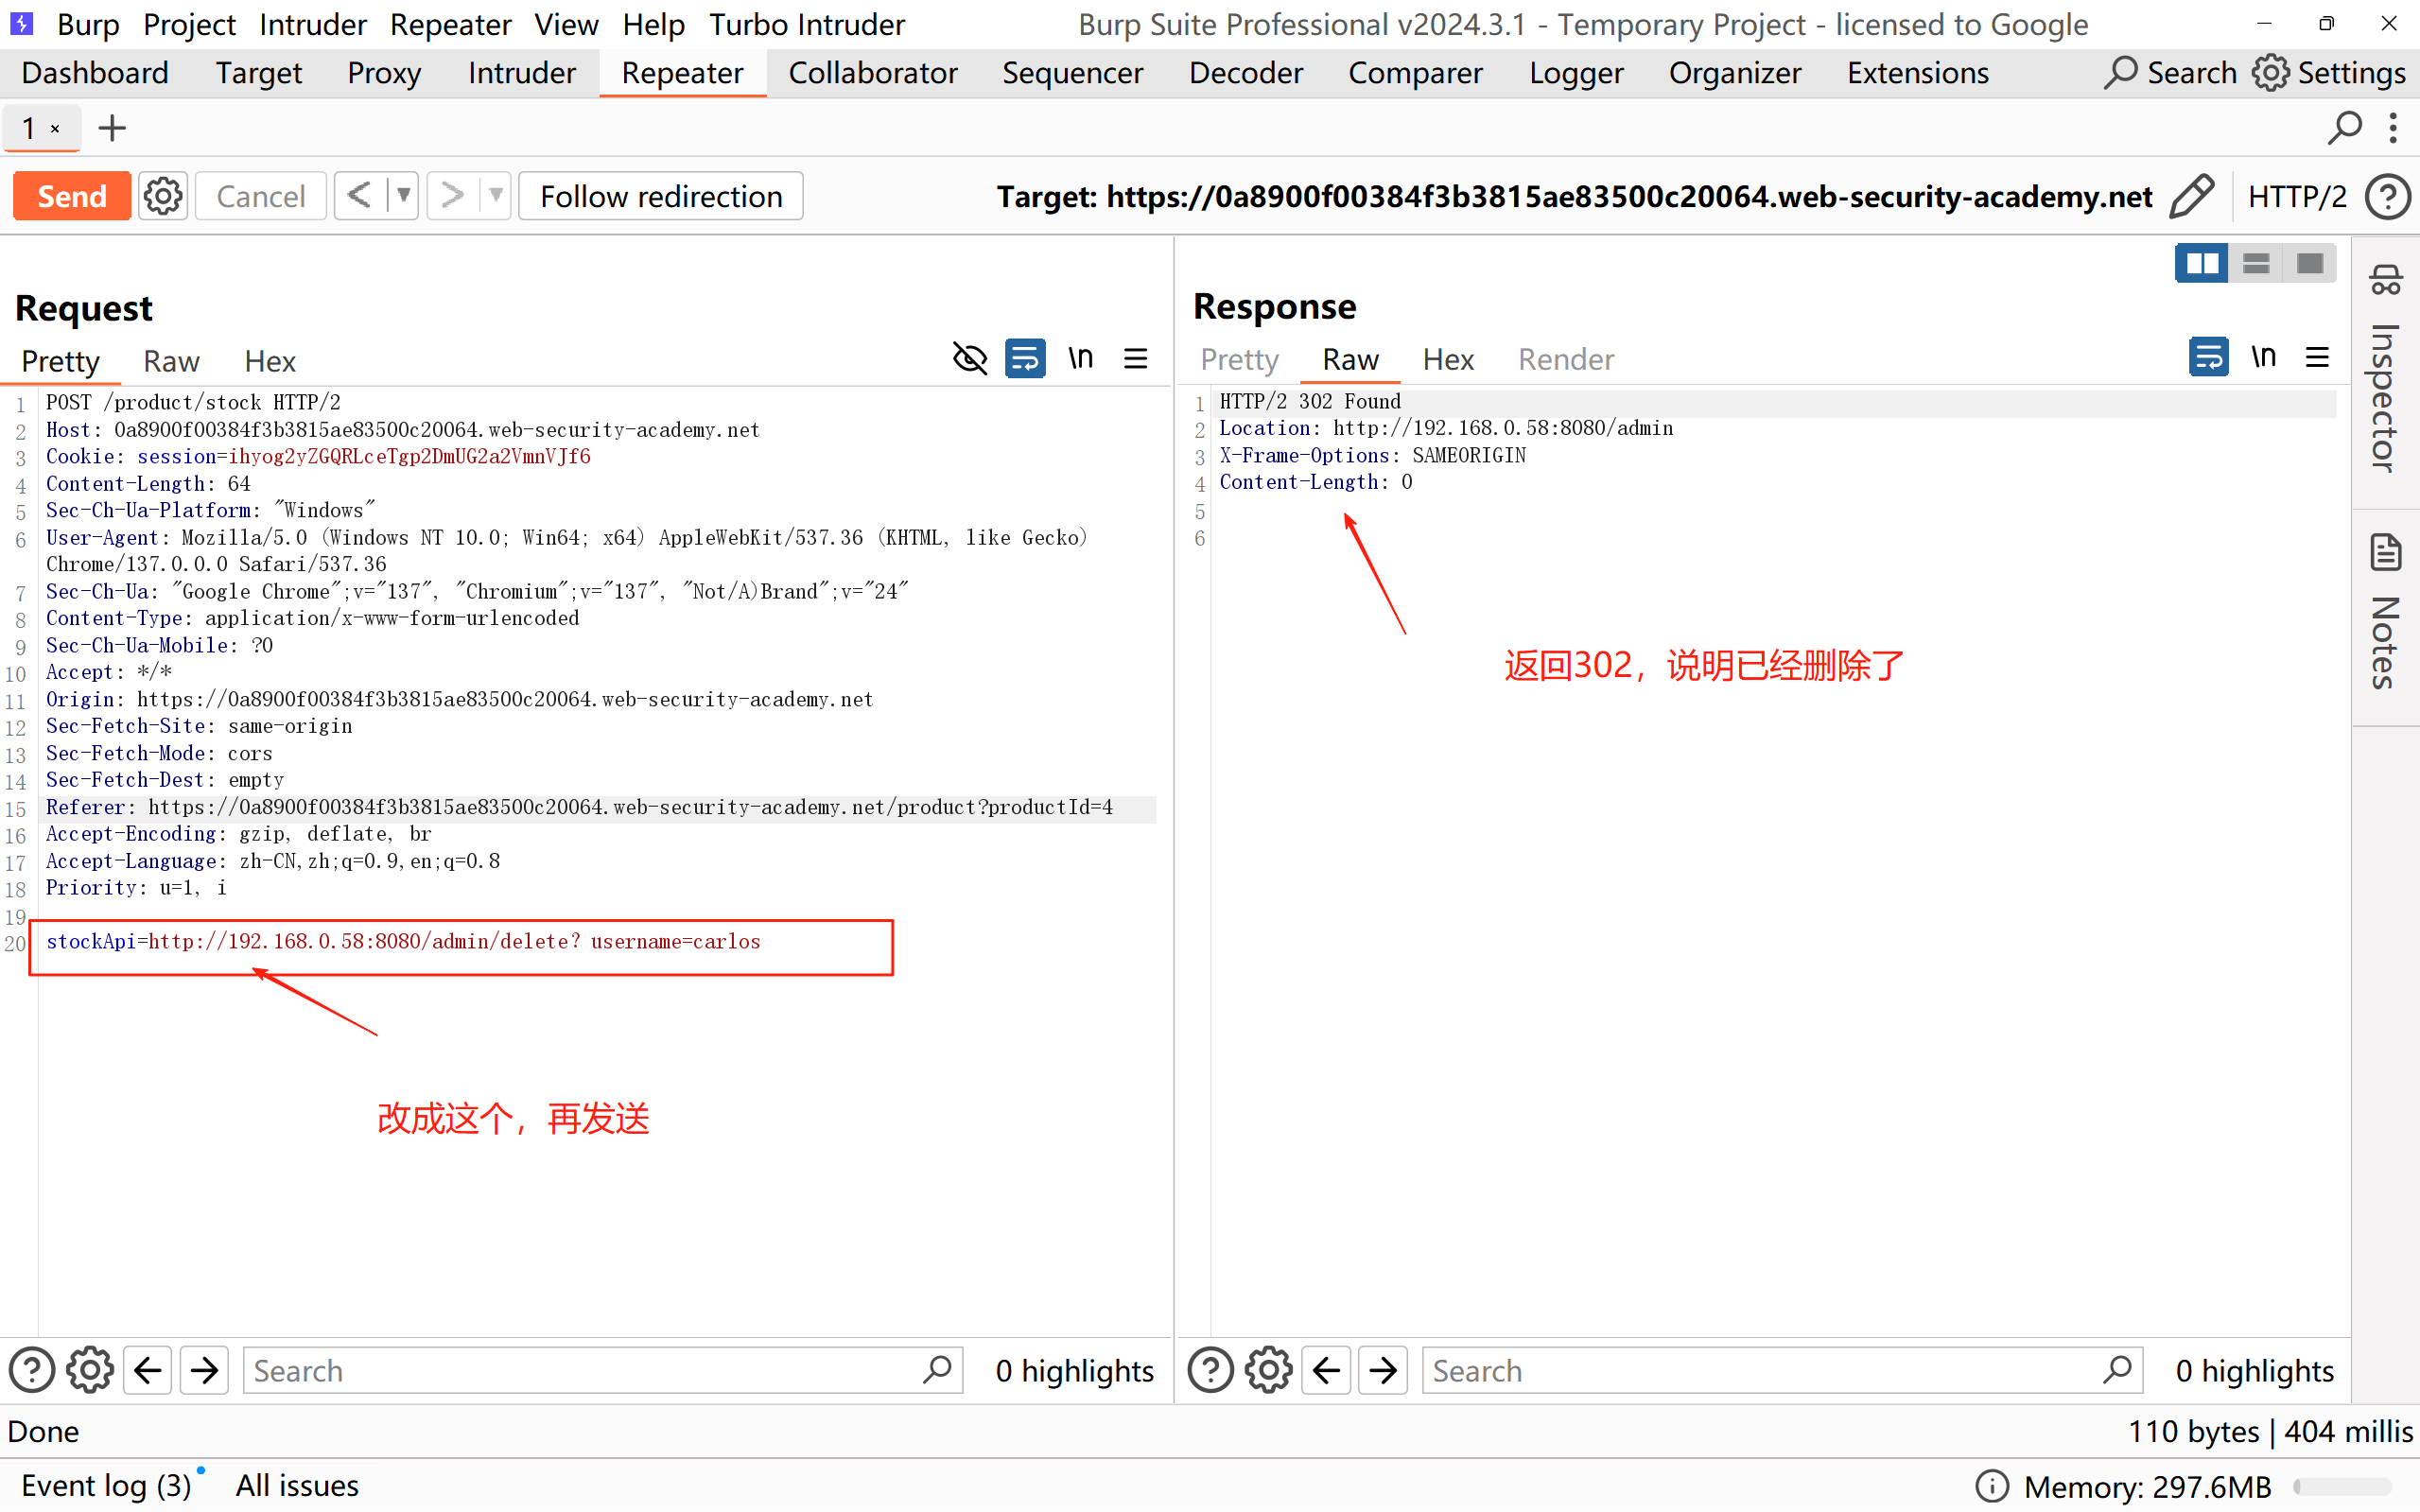Click the Inspector panel icon in the sidebar

click(2386, 281)
